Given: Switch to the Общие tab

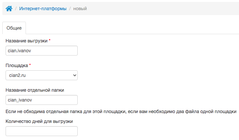Looking at the screenshot, I should coord(14,28).
